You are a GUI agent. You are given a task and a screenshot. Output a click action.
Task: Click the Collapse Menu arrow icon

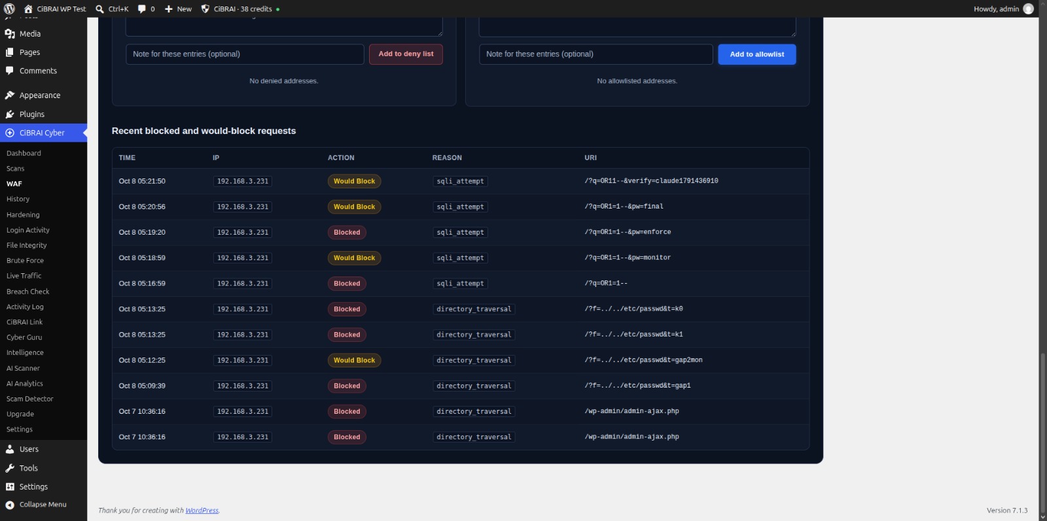[10, 505]
